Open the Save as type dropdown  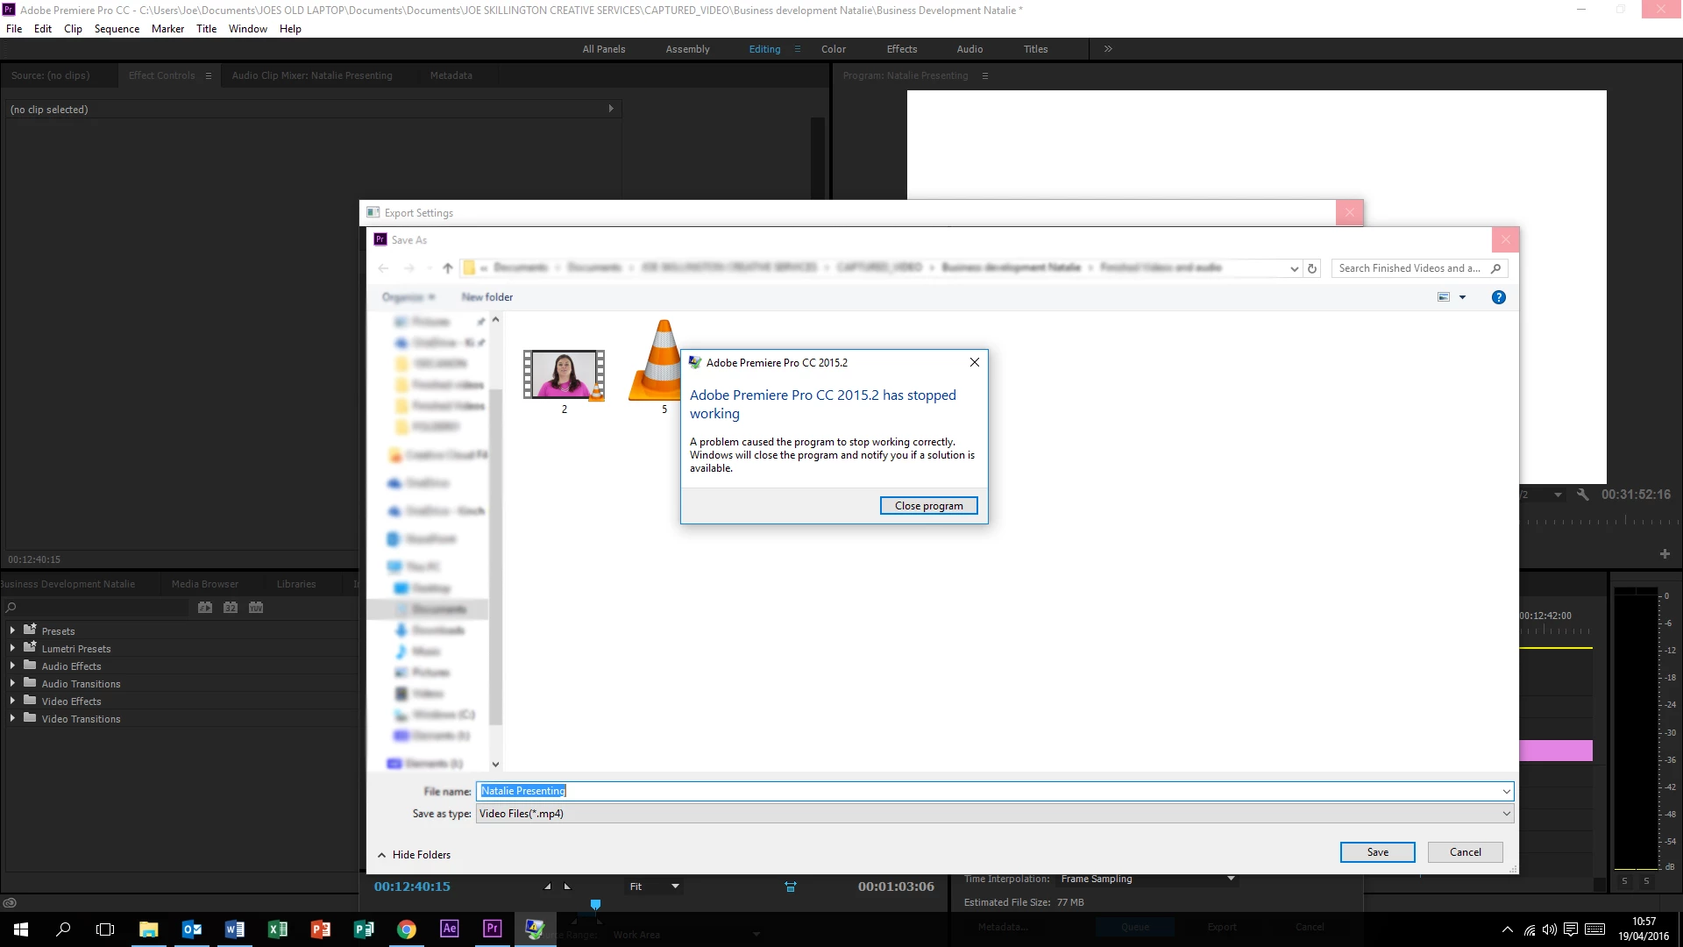click(x=1506, y=814)
